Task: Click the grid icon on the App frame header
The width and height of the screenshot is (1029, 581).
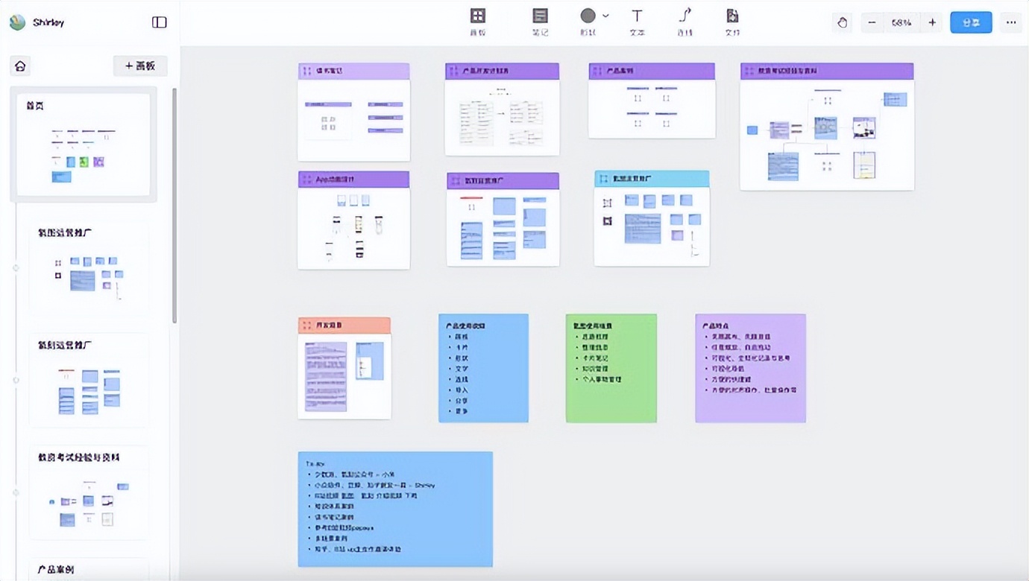Action: (x=306, y=180)
